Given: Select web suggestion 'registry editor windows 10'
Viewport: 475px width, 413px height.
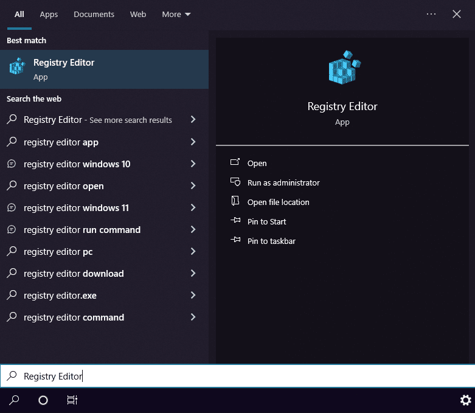Looking at the screenshot, I should (x=104, y=164).
